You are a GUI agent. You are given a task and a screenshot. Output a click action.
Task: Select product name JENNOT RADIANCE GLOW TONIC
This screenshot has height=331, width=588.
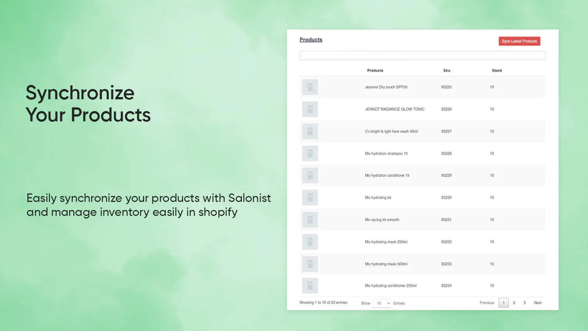(395, 109)
